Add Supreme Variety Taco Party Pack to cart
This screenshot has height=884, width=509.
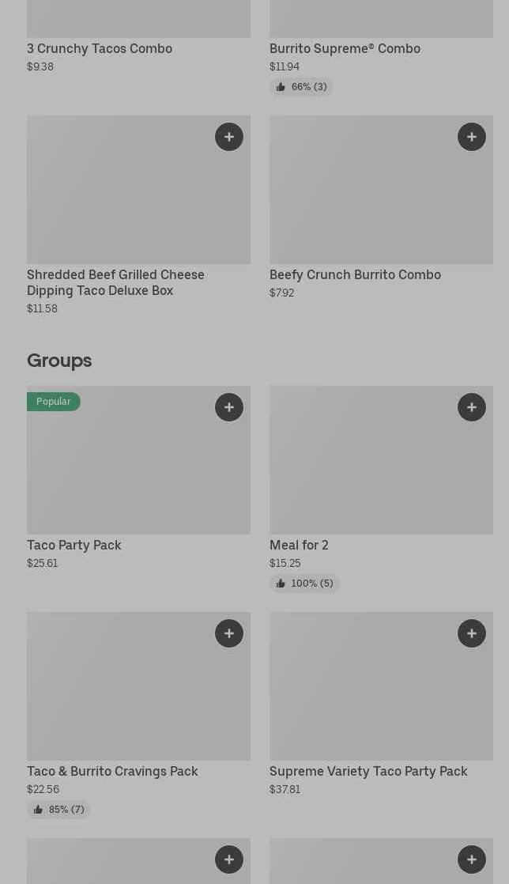point(472,633)
